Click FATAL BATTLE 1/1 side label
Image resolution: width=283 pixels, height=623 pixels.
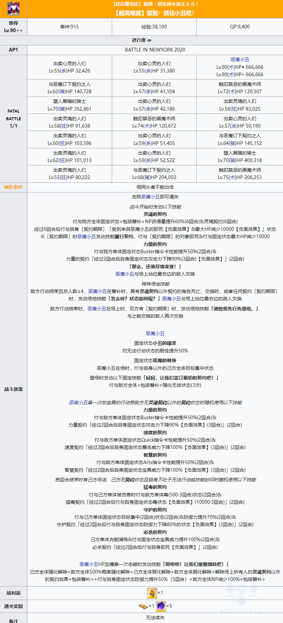pyautogui.click(x=13, y=119)
